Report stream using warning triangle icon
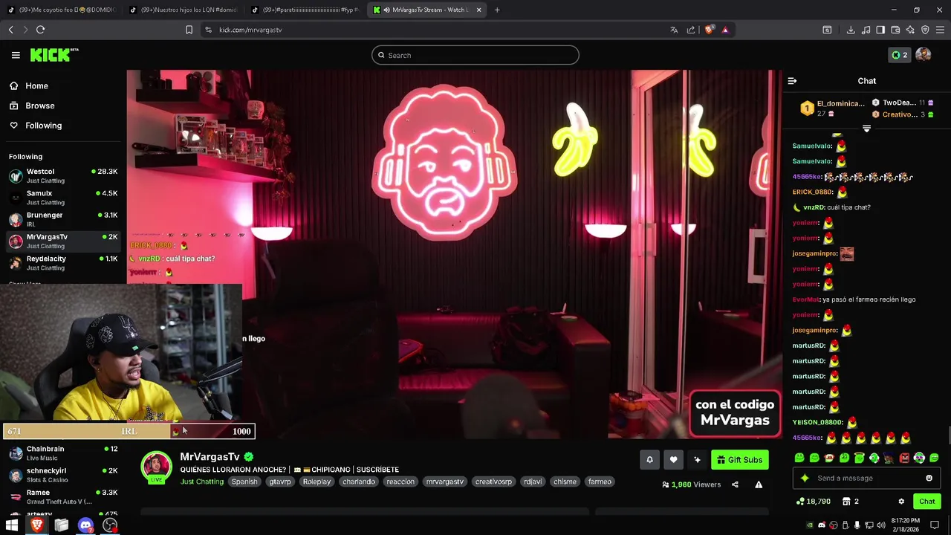The height and width of the screenshot is (535, 951). (x=759, y=484)
